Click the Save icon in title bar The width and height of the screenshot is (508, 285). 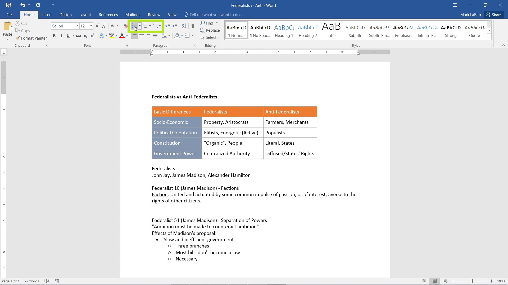(9, 5)
